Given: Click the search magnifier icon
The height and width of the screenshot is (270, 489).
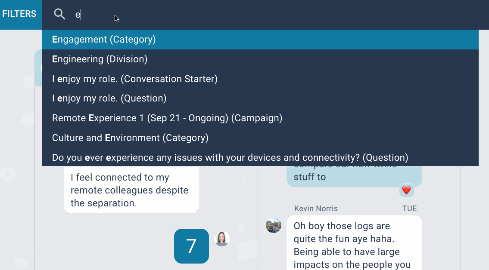Looking at the screenshot, I should tap(59, 14).
